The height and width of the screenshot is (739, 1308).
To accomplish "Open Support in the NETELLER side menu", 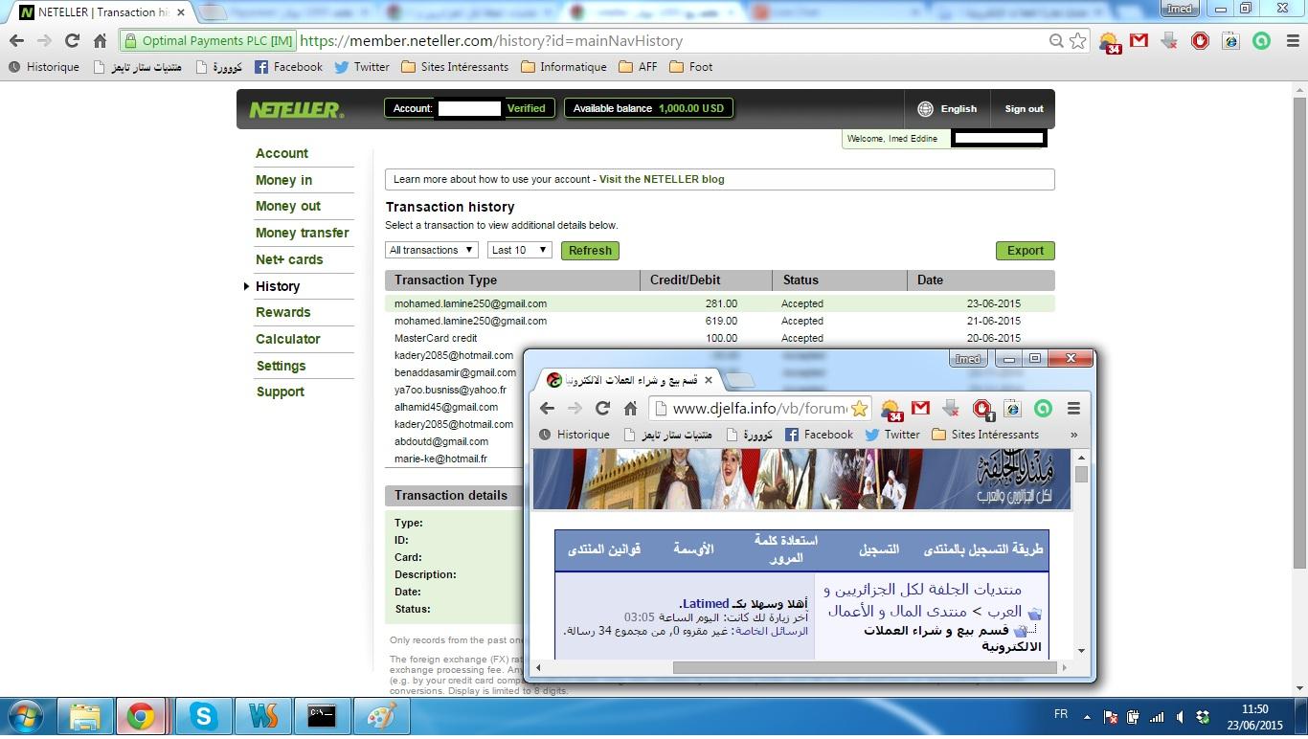I will pos(281,392).
